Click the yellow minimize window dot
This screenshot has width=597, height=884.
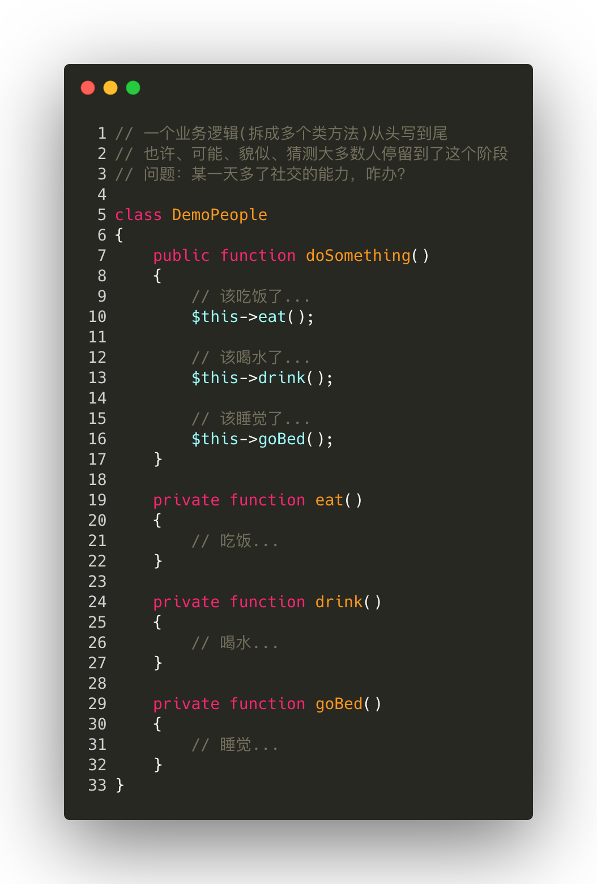pyautogui.click(x=110, y=88)
